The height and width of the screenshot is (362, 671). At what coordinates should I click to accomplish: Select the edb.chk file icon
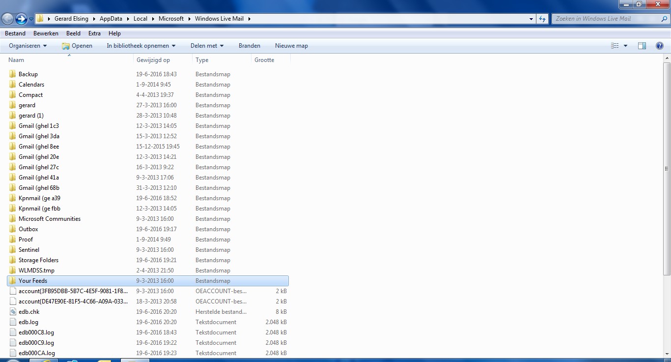(x=13, y=312)
